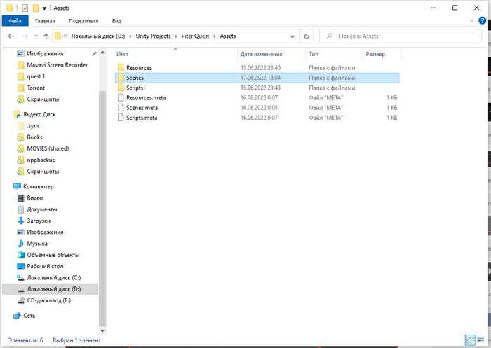The image size is (491, 348).
Task: Expand the ribbon with the chevron
Action: coord(473,21)
